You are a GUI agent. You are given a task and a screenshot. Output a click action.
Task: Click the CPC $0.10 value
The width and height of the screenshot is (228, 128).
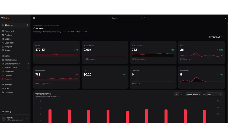tap(87, 75)
